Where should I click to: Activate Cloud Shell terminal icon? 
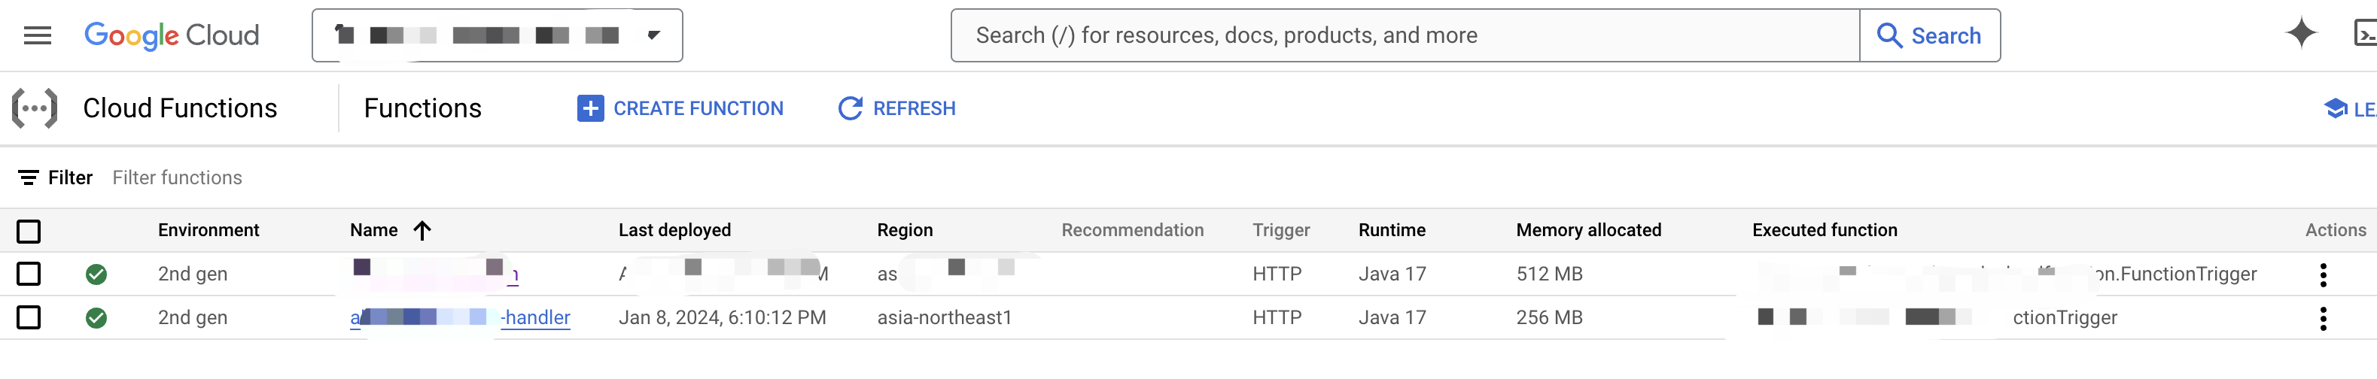click(2365, 35)
